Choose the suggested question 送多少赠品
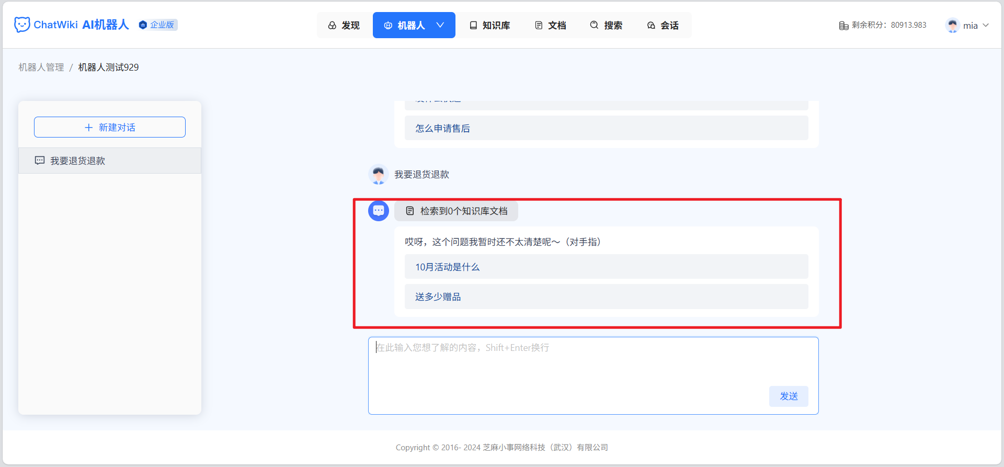 [x=607, y=297]
